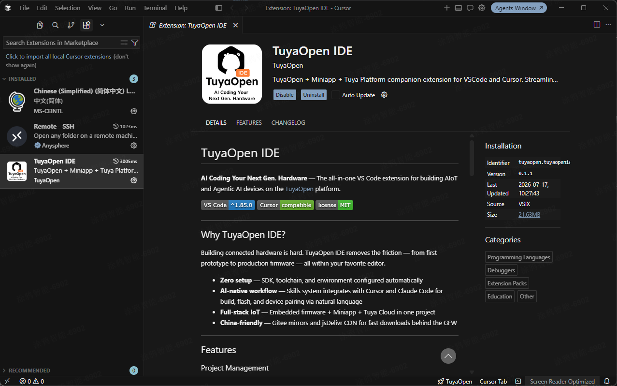Toggle the chat pane icon in title bar
This screenshot has width=617, height=386.
(x=470, y=8)
